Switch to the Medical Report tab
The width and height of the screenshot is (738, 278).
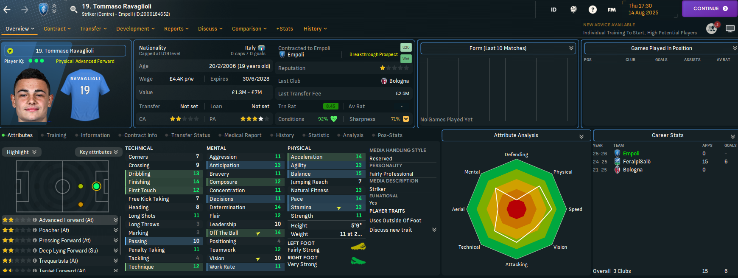pos(243,135)
